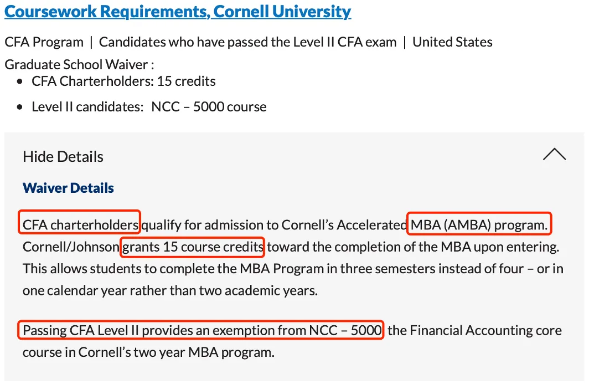Click the Financial Accounting core text
This screenshot has width=589, height=384.
click(474, 331)
